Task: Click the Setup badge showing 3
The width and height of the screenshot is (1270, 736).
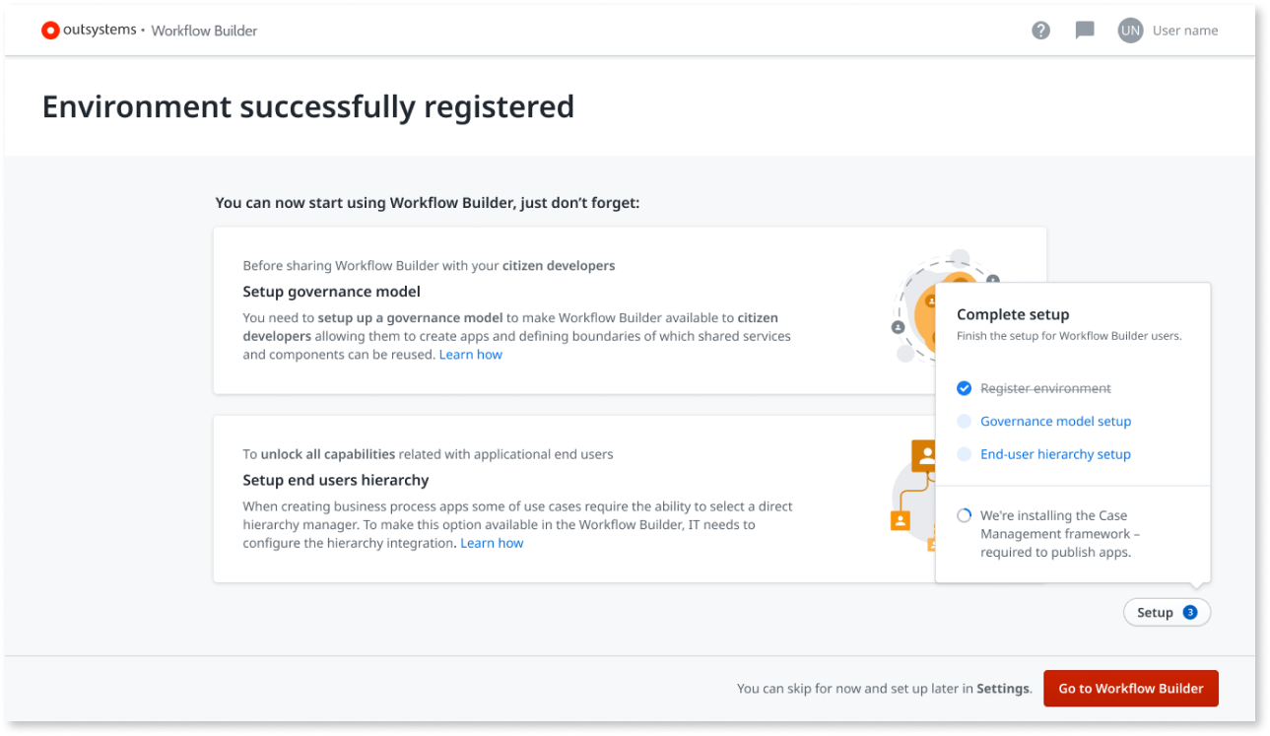Action: 1190,612
